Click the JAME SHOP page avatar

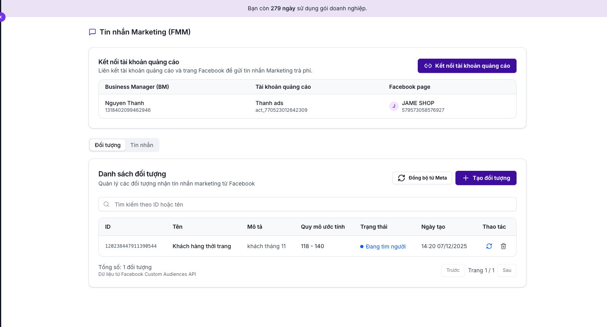(394, 106)
